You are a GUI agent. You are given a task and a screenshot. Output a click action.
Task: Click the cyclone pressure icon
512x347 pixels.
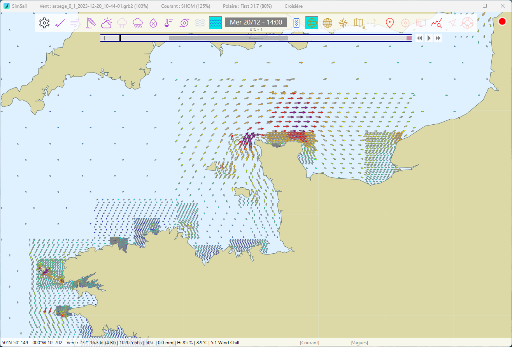point(184,23)
